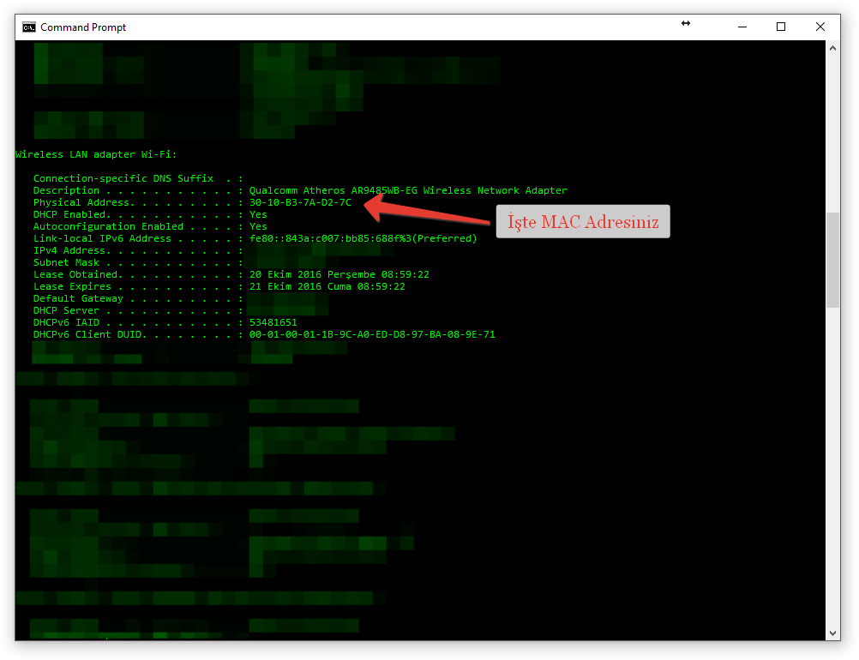Click the Command Prompt title text

pyautogui.click(x=83, y=27)
